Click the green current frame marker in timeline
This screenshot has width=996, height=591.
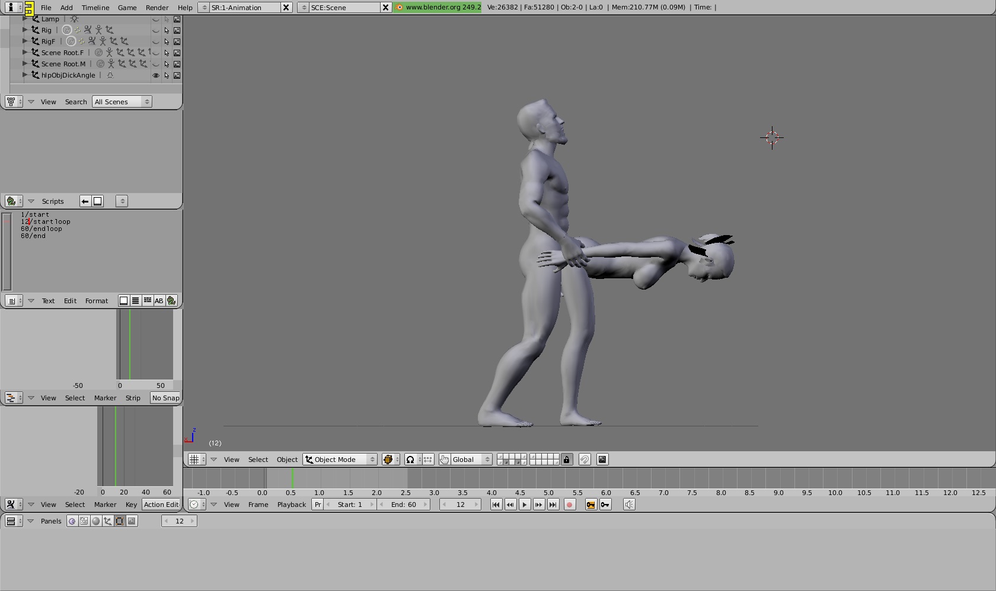coord(292,478)
